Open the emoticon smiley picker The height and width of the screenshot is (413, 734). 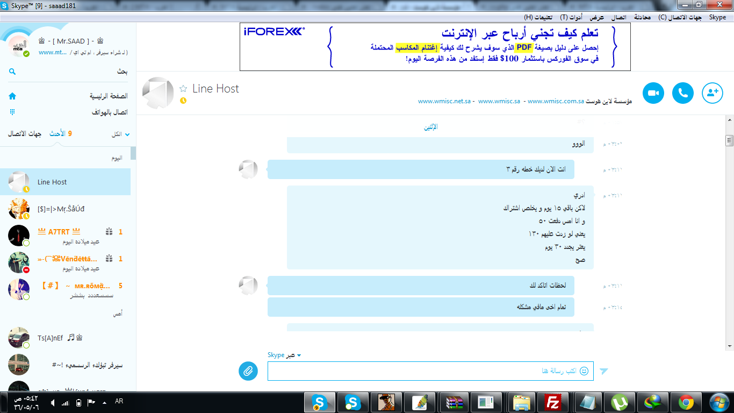584,371
